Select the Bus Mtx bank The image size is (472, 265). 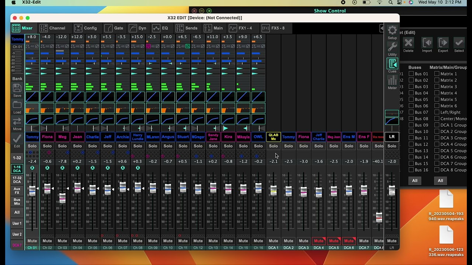pyautogui.click(x=17, y=202)
